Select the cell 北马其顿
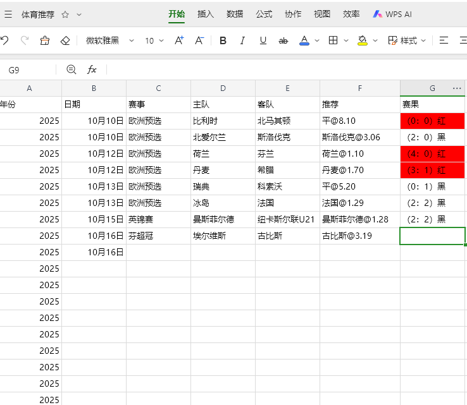The width and height of the screenshot is (467, 405). [x=287, y=121]
